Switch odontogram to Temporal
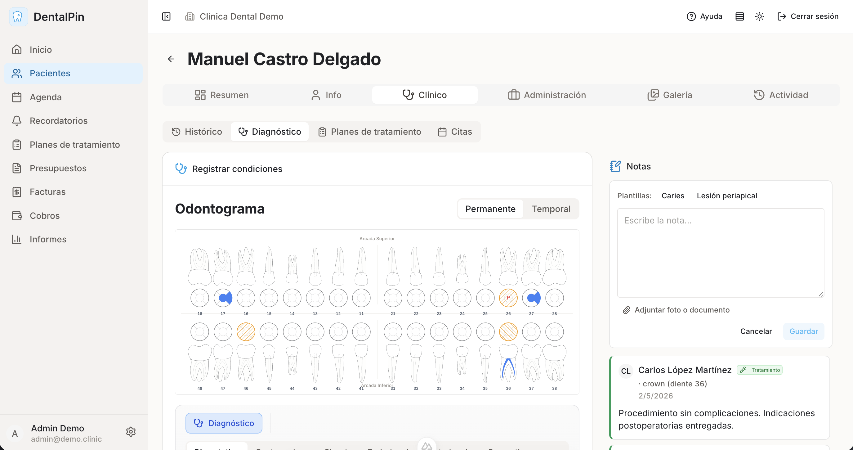The height and width of the screenshot is (450, 853). click(x=551, y=209)
